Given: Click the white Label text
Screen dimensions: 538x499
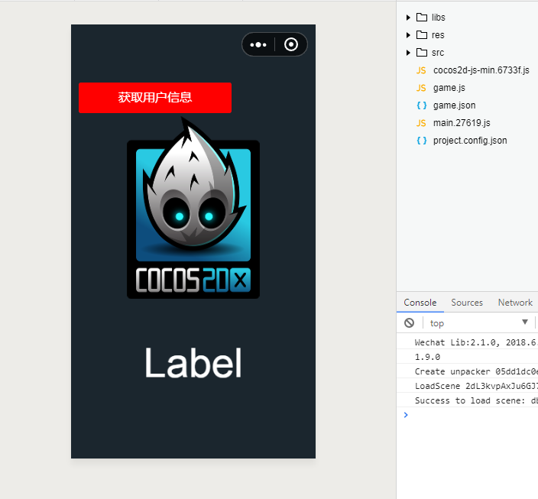Looking at the screenshot, I should [x=193, y=363].
